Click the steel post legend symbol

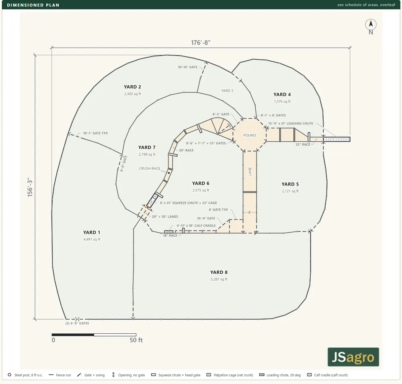10,375
